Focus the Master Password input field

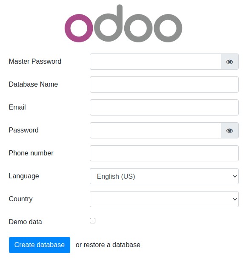pos(155,62)
